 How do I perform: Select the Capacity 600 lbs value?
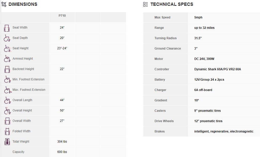click(62, 152)
